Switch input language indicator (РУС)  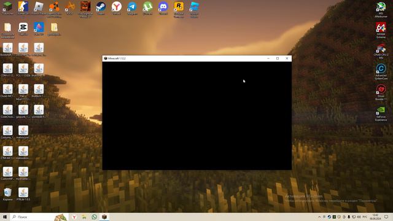pos(365,217)
